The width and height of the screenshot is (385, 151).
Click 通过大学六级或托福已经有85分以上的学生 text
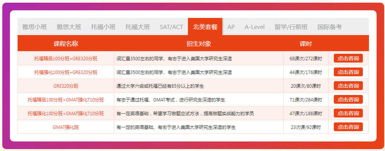(x=160, y=86)
